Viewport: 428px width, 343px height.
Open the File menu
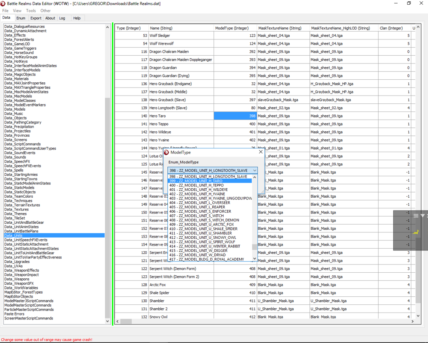pos(5,11)
